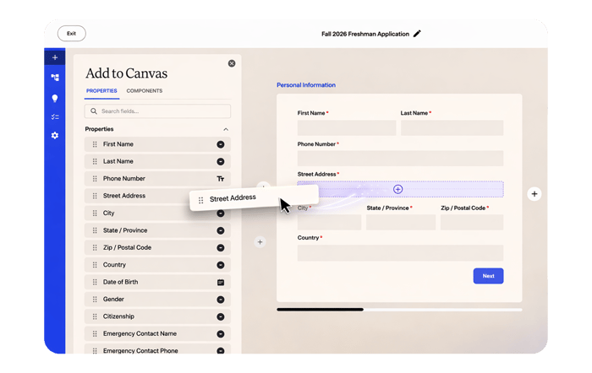This screenshot has height=373, width=592.
Task: Open the checklist icon in the sidebar
Action: coord(55,116)
